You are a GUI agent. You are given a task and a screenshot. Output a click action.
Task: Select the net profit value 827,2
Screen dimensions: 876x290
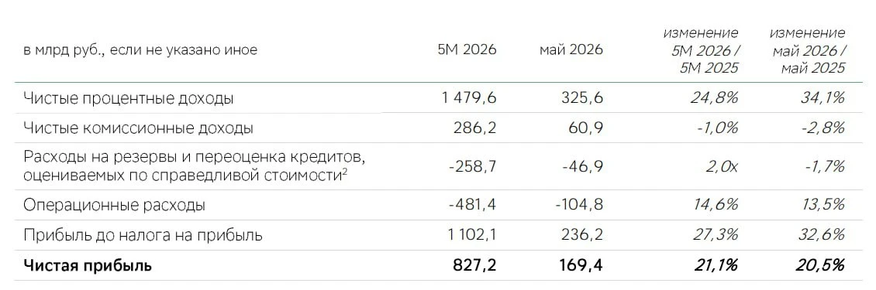click(473, 265)
